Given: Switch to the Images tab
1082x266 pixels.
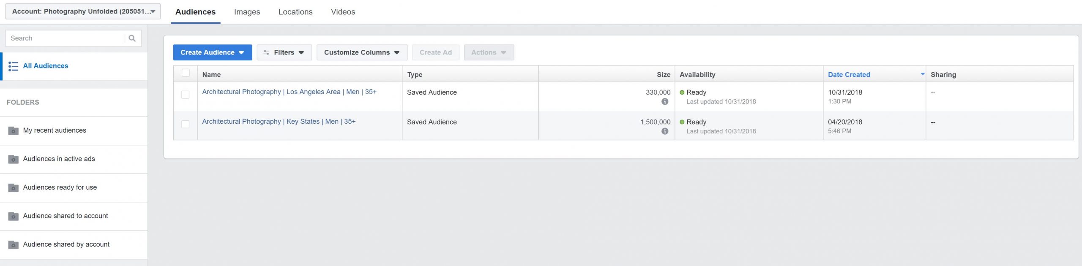Looking at the screenshot, I should [247, 12].
